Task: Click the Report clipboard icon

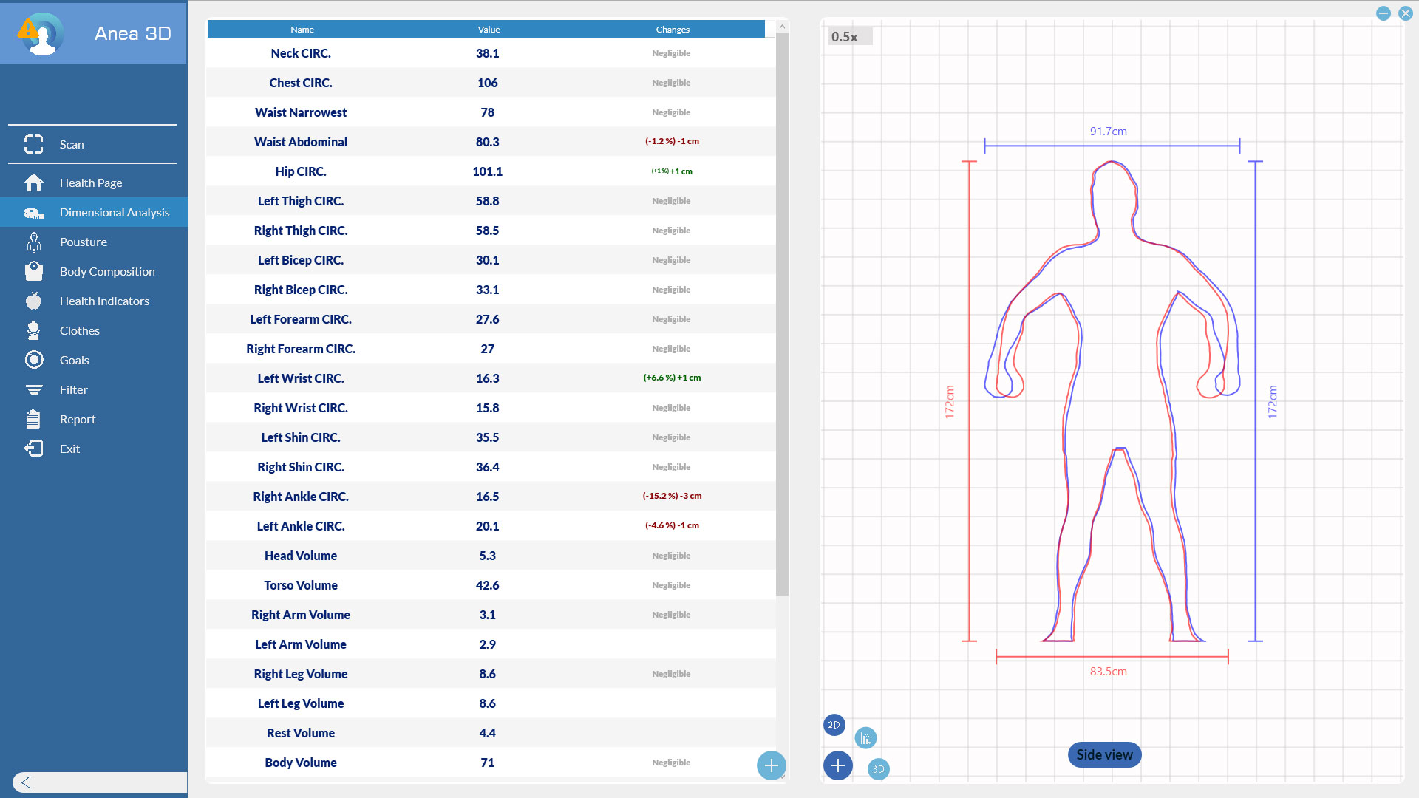Action: pyautogui.click(x=33, y=419)
